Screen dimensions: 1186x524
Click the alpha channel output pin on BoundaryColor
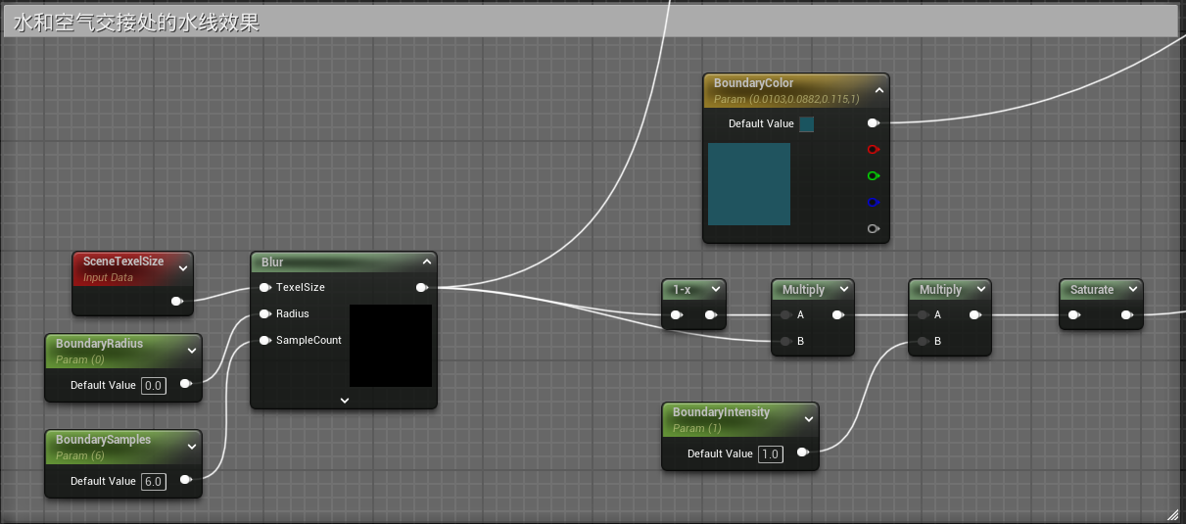pos(873,229)
